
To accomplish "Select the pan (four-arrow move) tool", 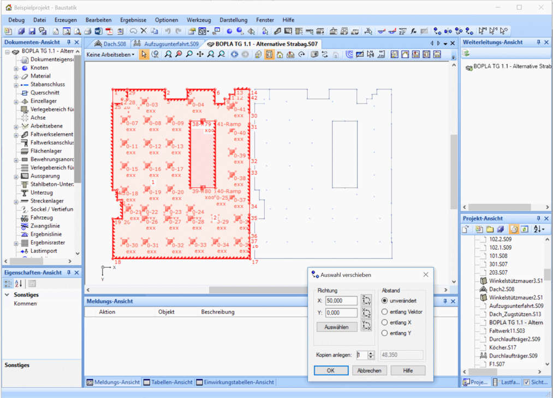I will tap(200, 55).
